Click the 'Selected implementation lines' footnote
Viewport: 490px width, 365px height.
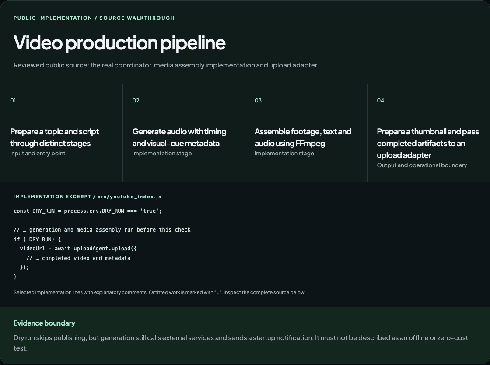[x=159, y=292]
